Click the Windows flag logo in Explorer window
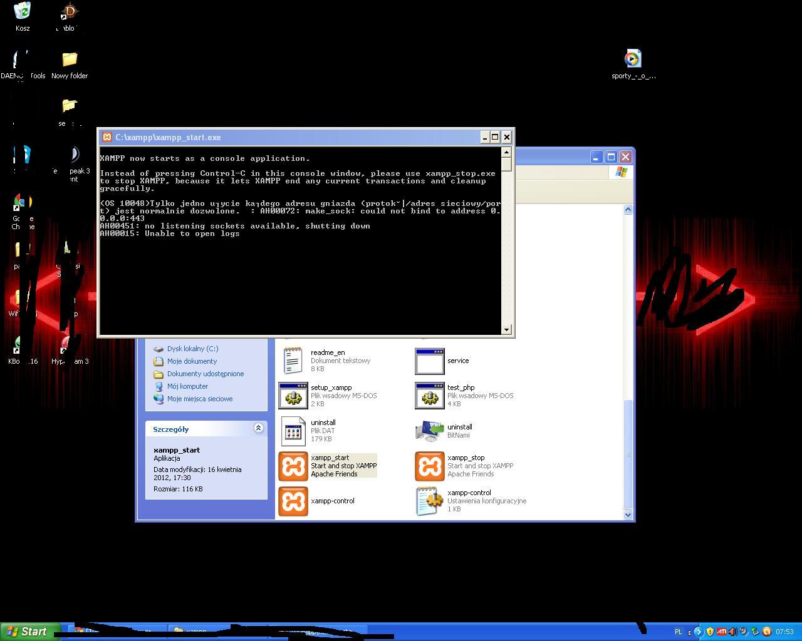The width and height of the screenshot is (802, 641). click(x=622, y=172)
